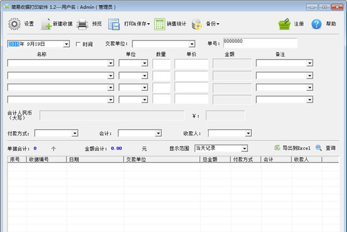Click the Register (注册) basket icon

point(284,24)
